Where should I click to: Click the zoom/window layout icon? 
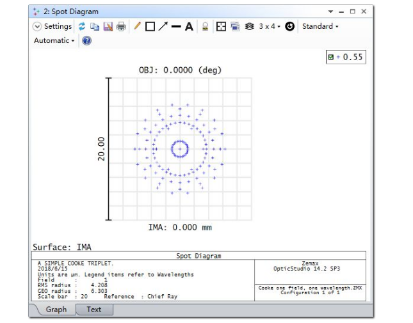221,27
